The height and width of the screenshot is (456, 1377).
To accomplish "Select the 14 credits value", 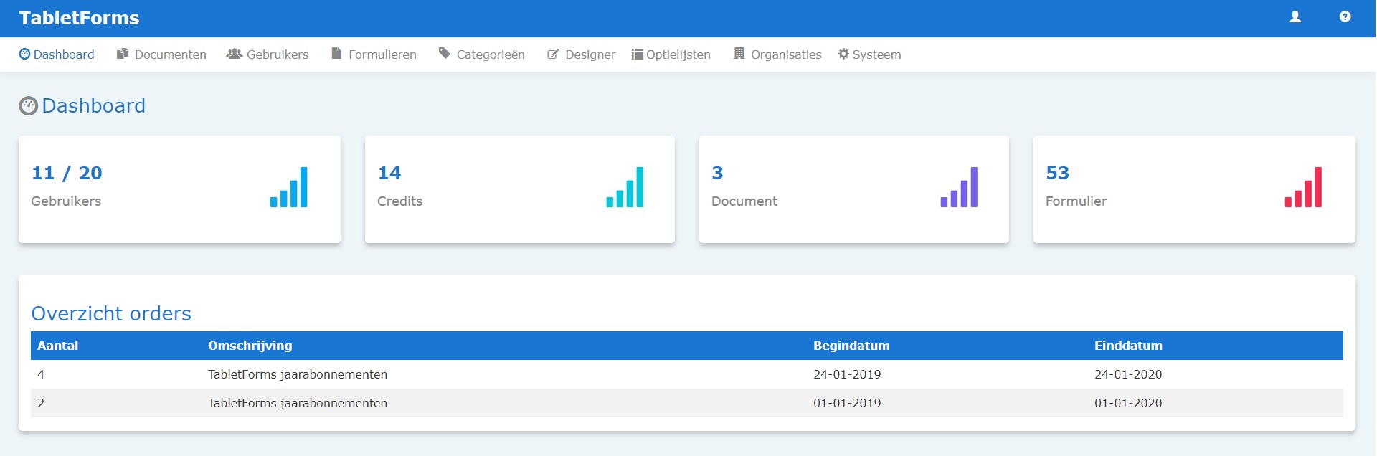I will 389,173.
